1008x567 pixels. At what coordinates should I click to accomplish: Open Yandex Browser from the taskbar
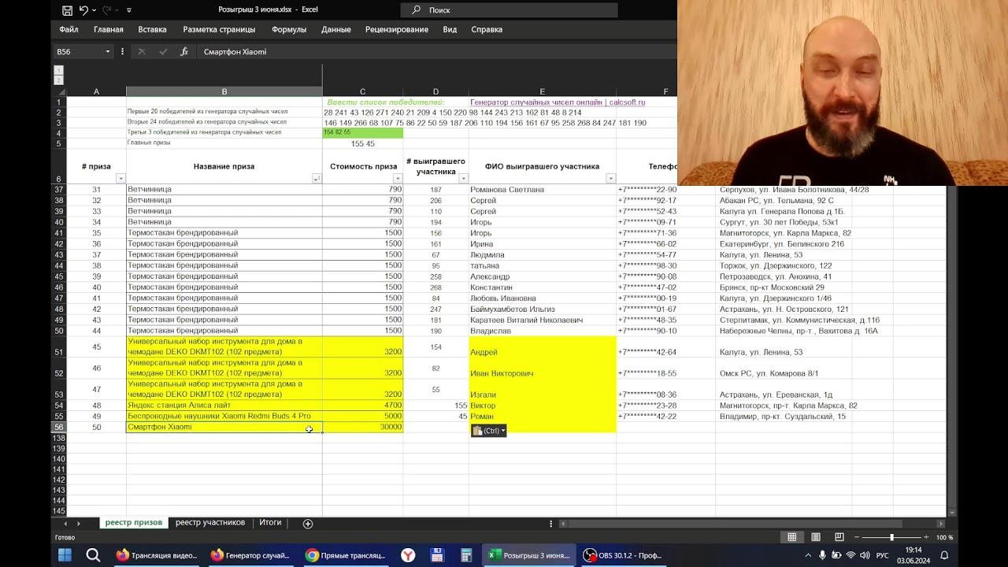pyautogui.click(x=409, y=555)
